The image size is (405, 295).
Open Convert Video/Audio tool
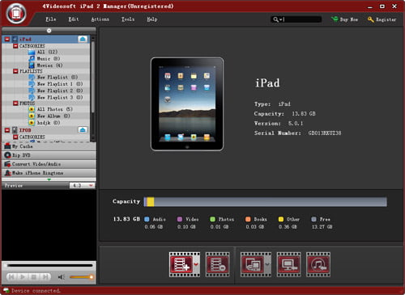(49, 164)
